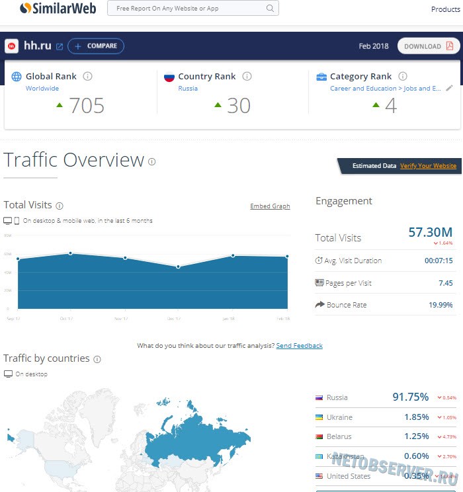Click the Belarus flag in country list

(x=319, y=436)
